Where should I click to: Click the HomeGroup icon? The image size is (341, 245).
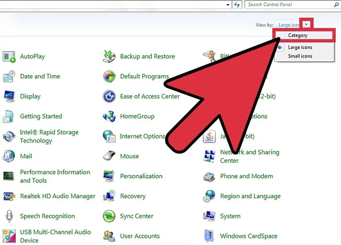[x=109, y=116]
